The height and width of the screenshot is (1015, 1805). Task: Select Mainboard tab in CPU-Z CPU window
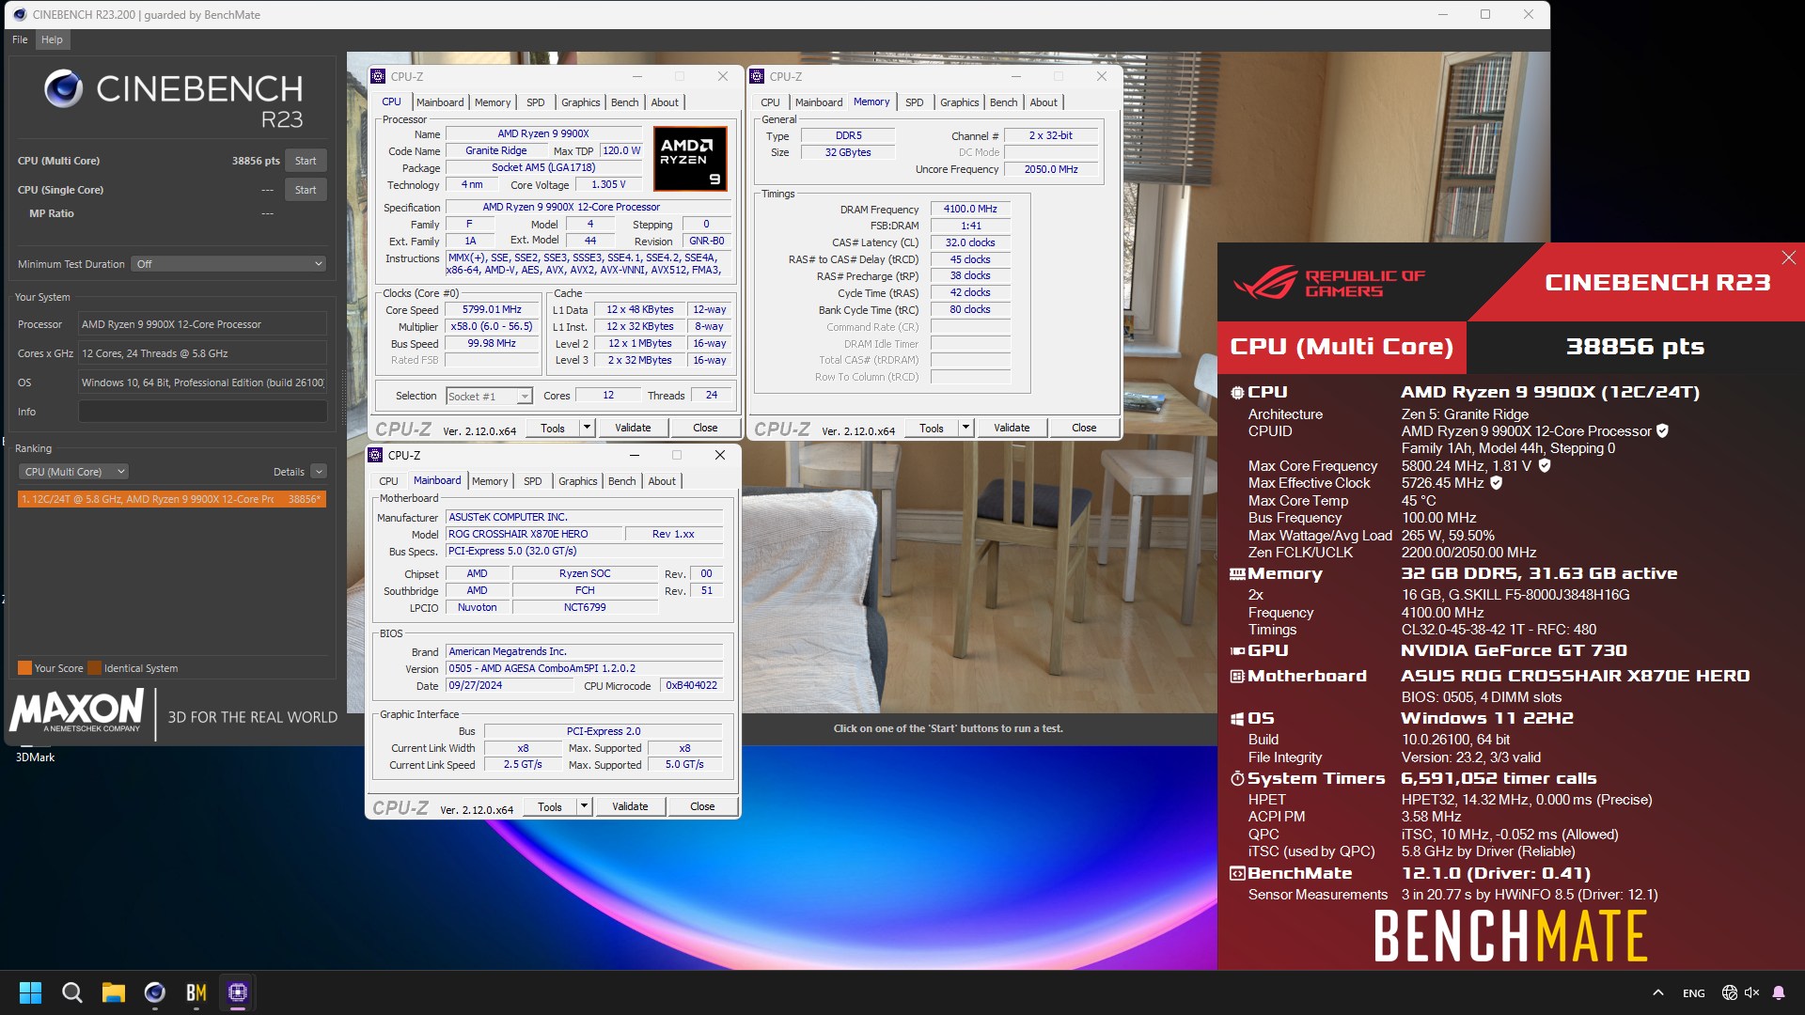tap(440, 102)
